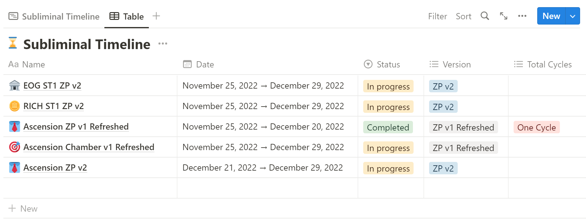Viewport: 586px width, 220px height.
Task: Open the Filter option
Action: coord(437,16)
